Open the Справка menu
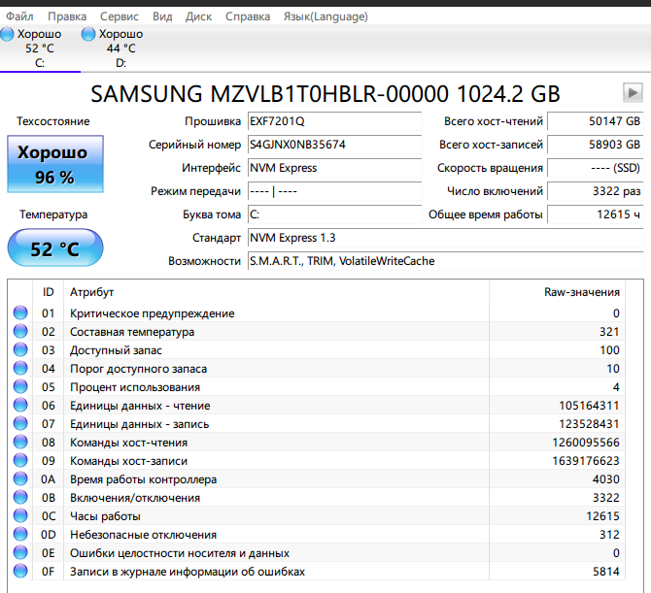Viewport: 651px width, 593px height. (248, 16)
